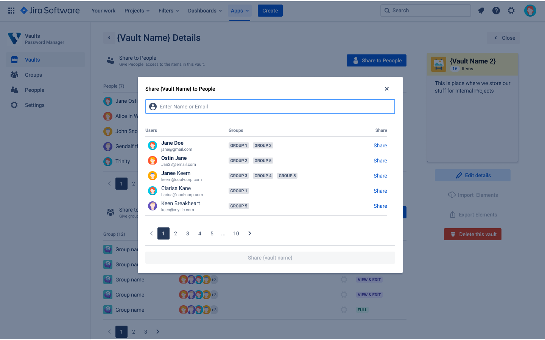This screenshot has height=340, width=545.
Task: Expand the Dashboards dropdown menu
Action: [x=205, y=11]
